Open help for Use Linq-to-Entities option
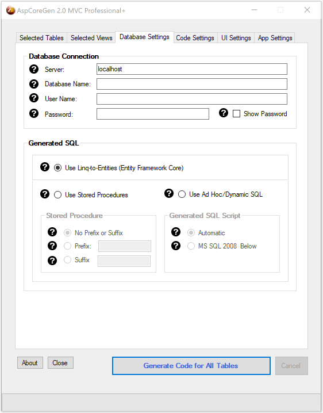323x413 pixels. [45, 167]
